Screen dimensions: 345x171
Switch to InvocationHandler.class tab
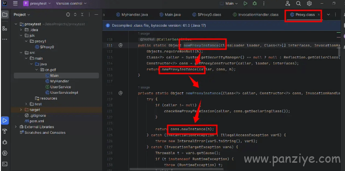(x=255, y=15)
